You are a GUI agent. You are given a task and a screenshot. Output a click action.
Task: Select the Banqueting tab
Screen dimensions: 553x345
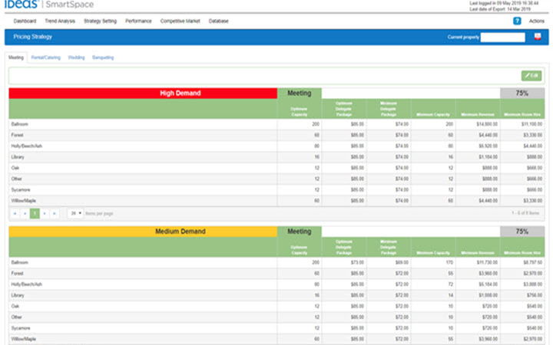pos(103,57)
